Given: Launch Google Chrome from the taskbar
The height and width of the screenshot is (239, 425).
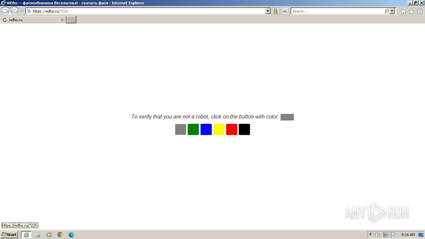Looking at the screenshot, I should 60,235.
